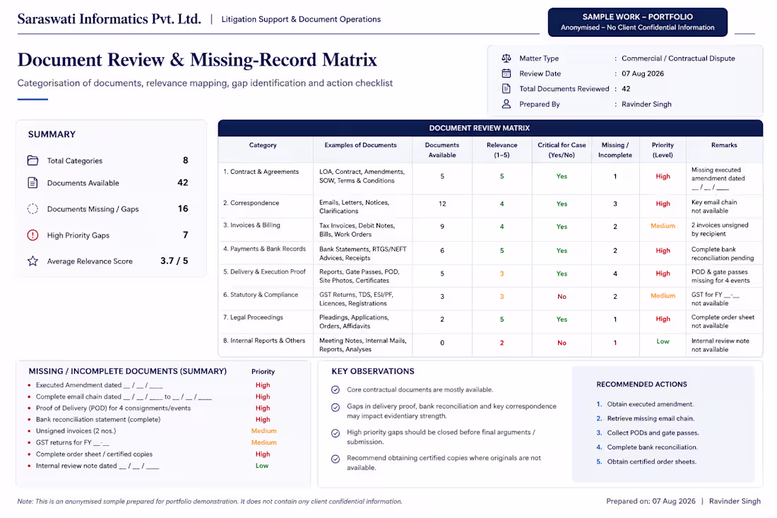Select the Missing / Incomplete column header
777x518 pixels.
click(x=615, y=150)
